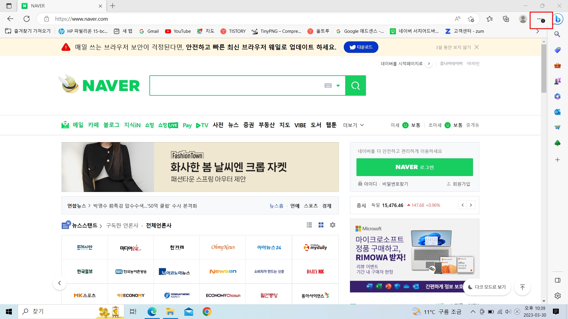Screen dimensions: 568x319
Task: Select the 전체언론사 tab
Action: click(x=159, y=226)
